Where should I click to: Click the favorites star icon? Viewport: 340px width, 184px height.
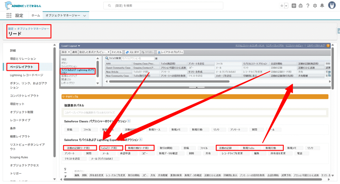pos(282,6)
